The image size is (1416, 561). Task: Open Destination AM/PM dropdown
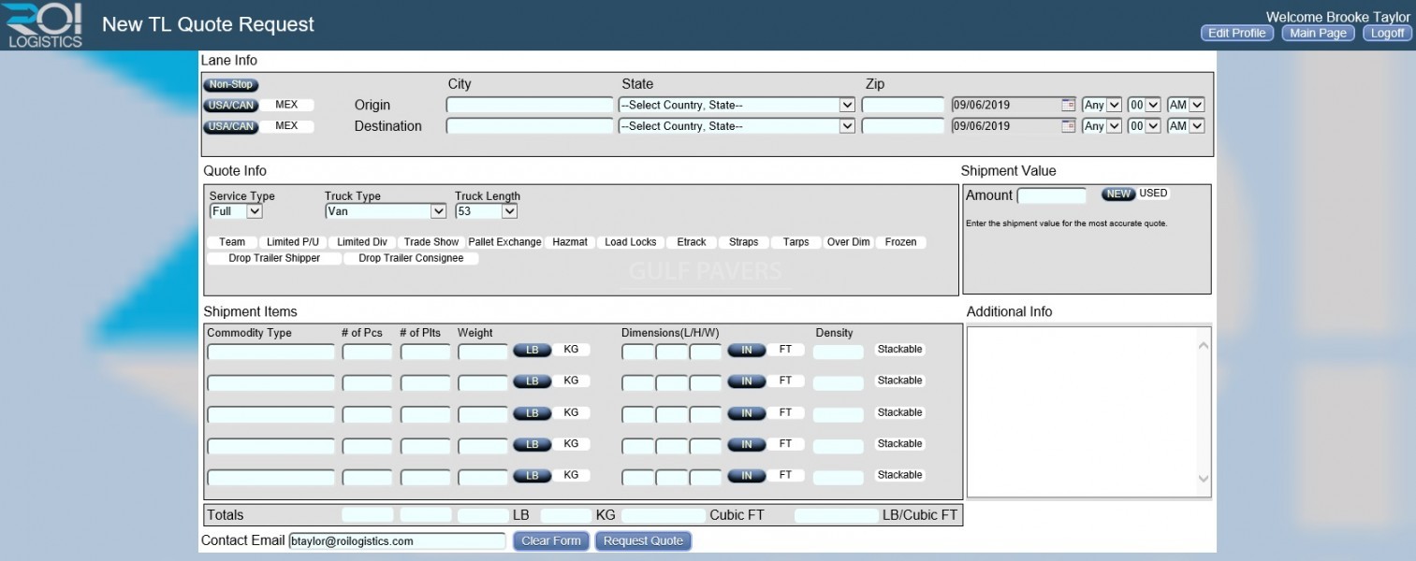coord(1186,126)
